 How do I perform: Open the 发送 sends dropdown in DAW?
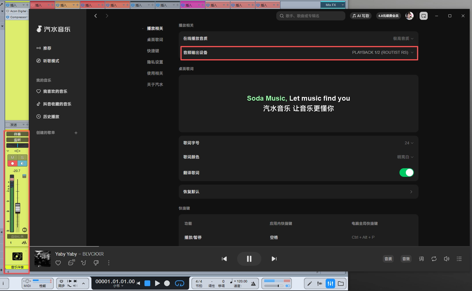coord(24,125)
